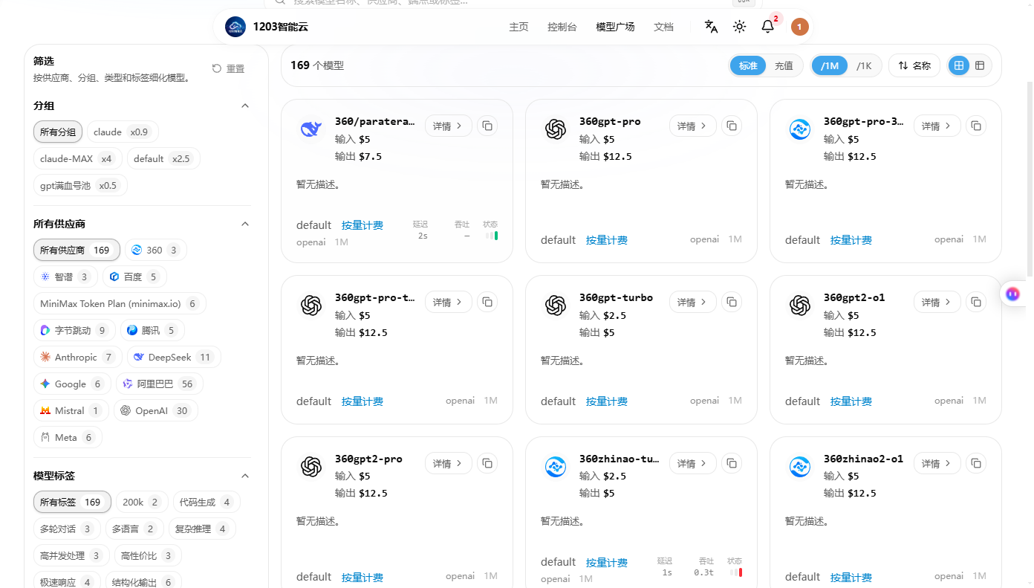1034x588 pixels.
Task: Open the 模型广场 nav item
Action: [615, 27]
